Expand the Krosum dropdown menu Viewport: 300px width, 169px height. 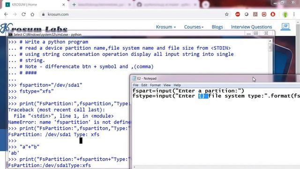165,27
